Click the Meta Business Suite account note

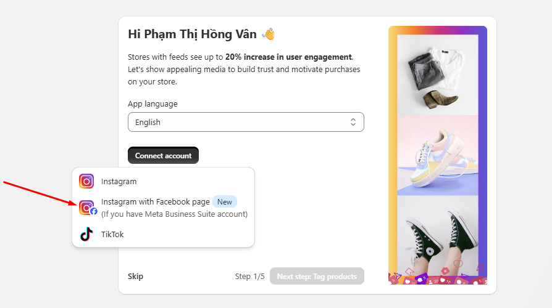[174, 214]
